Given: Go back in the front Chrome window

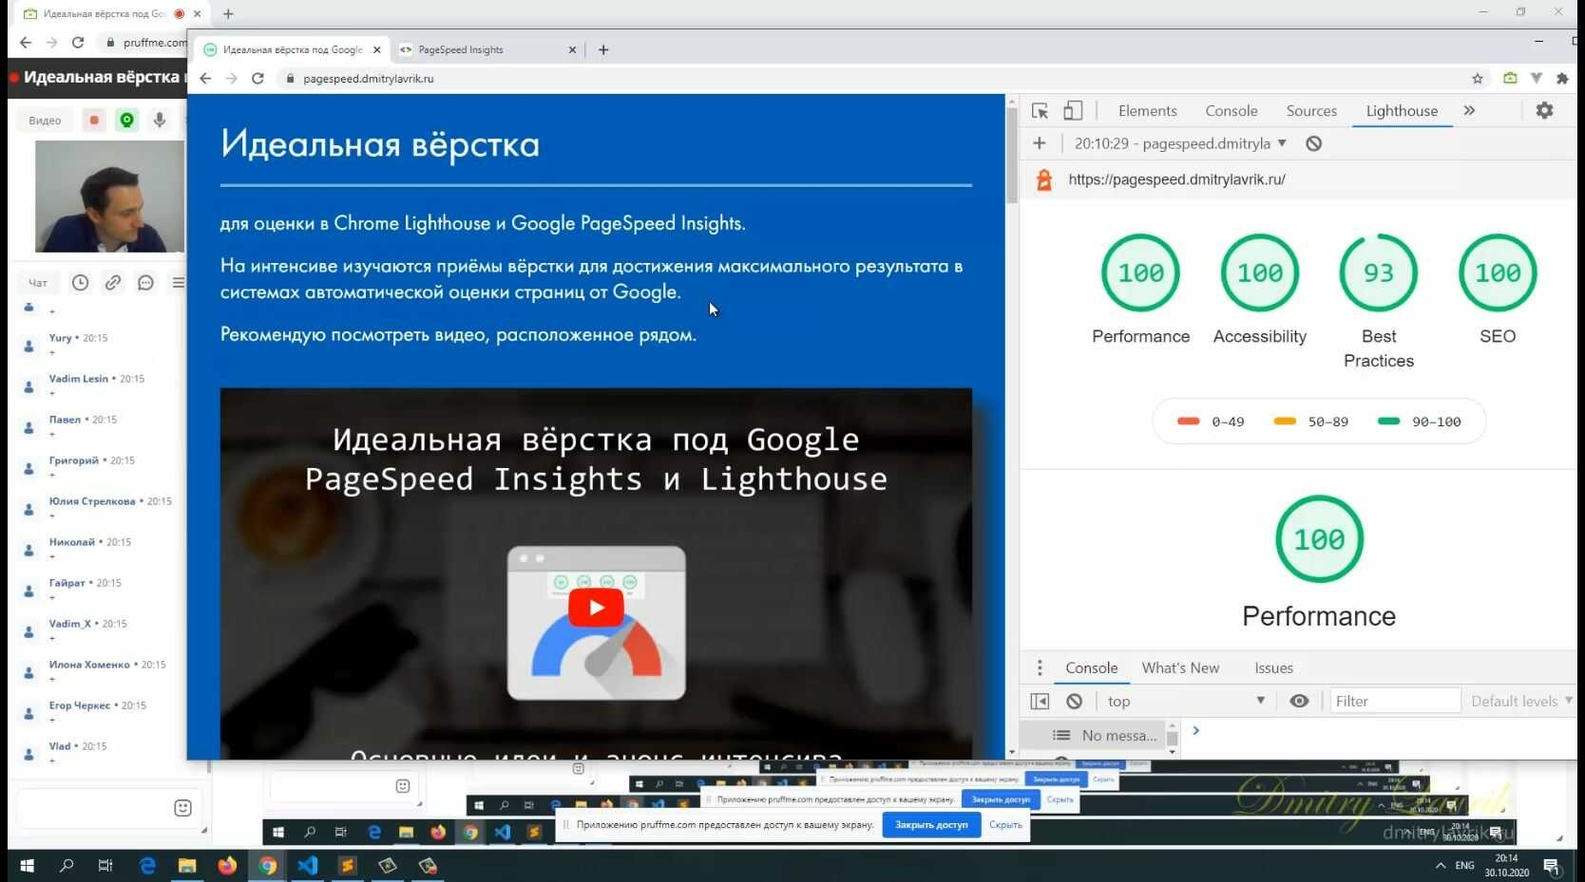Looking at the screenshot, I should tap(205, 79).
